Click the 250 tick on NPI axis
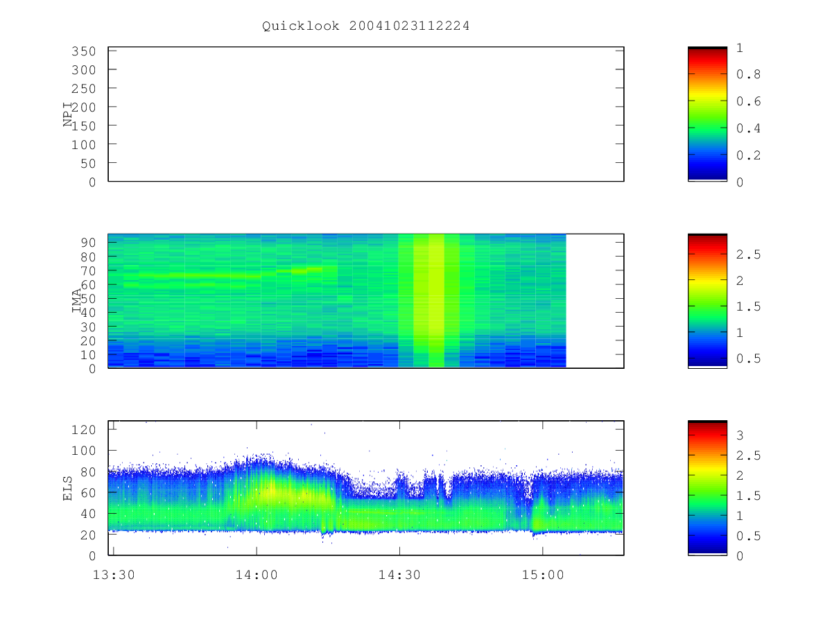Viewport: 832px width, 624px height. (x=83, y=89)
